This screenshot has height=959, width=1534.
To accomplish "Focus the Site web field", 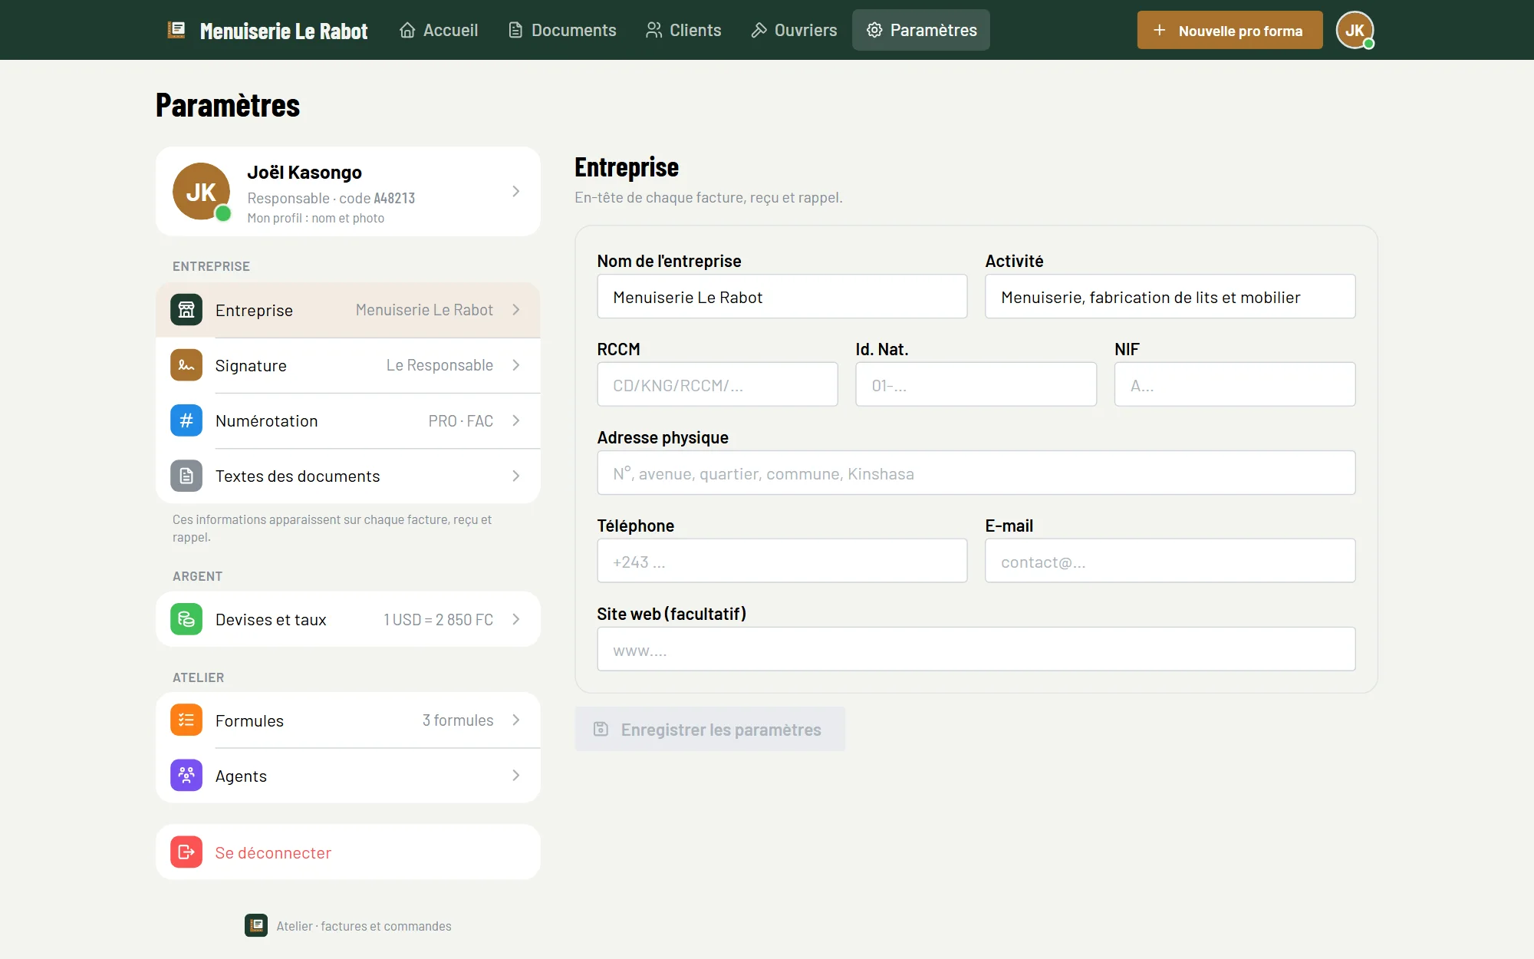I will (976, 650).
